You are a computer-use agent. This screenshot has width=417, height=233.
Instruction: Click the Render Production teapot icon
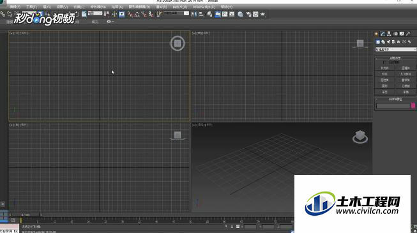[x=262, y=14]
